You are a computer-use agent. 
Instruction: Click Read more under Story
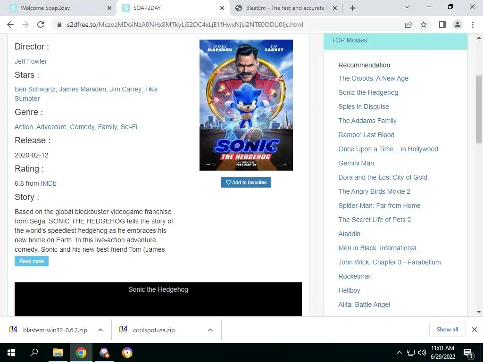click(32, 261)
